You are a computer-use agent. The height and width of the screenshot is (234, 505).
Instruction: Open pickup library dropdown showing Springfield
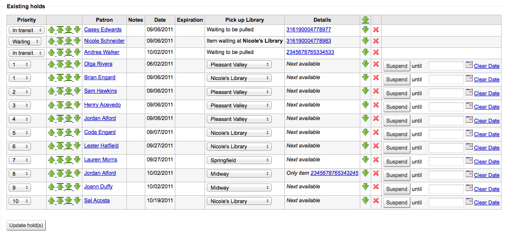pos(239,160)
